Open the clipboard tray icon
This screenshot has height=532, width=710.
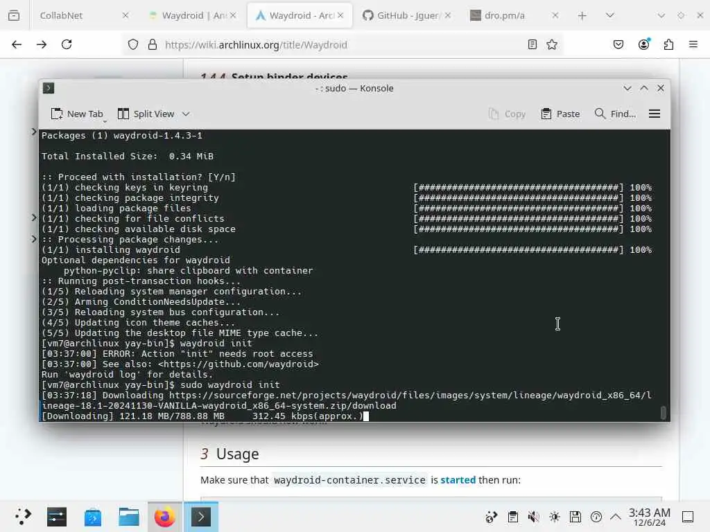(513, 517)
